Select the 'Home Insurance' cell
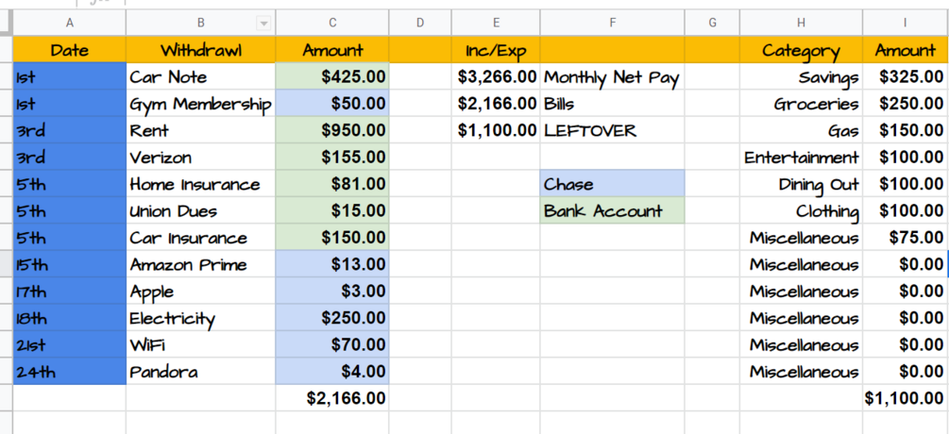This screenshot has width=949, height=434. tap(201, 184)
